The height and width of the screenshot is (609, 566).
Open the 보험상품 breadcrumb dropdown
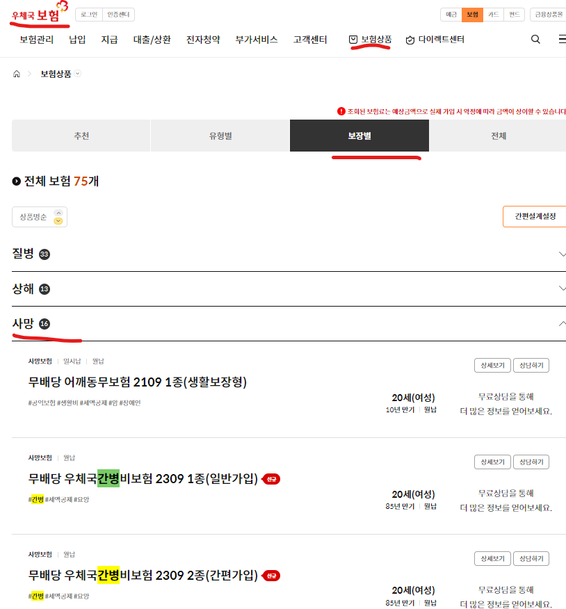tap(77, 74)
